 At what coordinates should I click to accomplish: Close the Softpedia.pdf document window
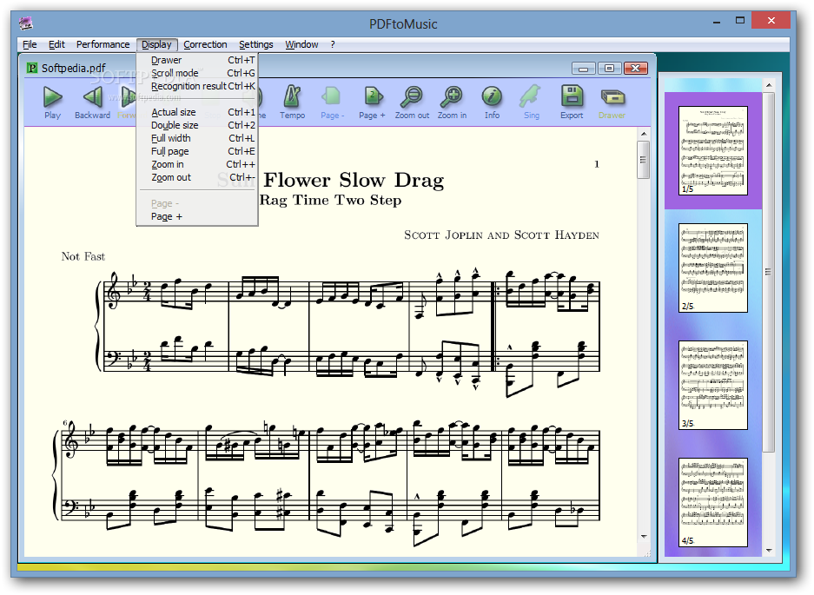(635, 69)
